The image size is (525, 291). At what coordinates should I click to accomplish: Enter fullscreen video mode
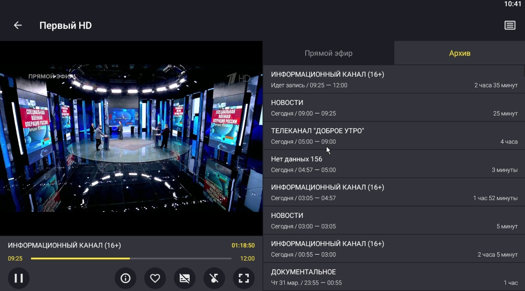tap(243, 278)
